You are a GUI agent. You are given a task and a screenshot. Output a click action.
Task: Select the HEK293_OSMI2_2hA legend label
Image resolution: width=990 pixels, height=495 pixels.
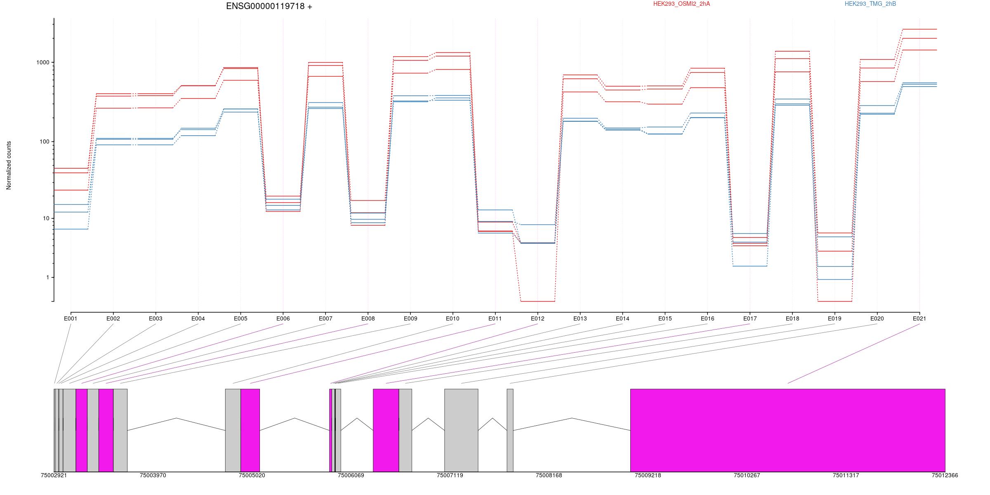(681, 4)
